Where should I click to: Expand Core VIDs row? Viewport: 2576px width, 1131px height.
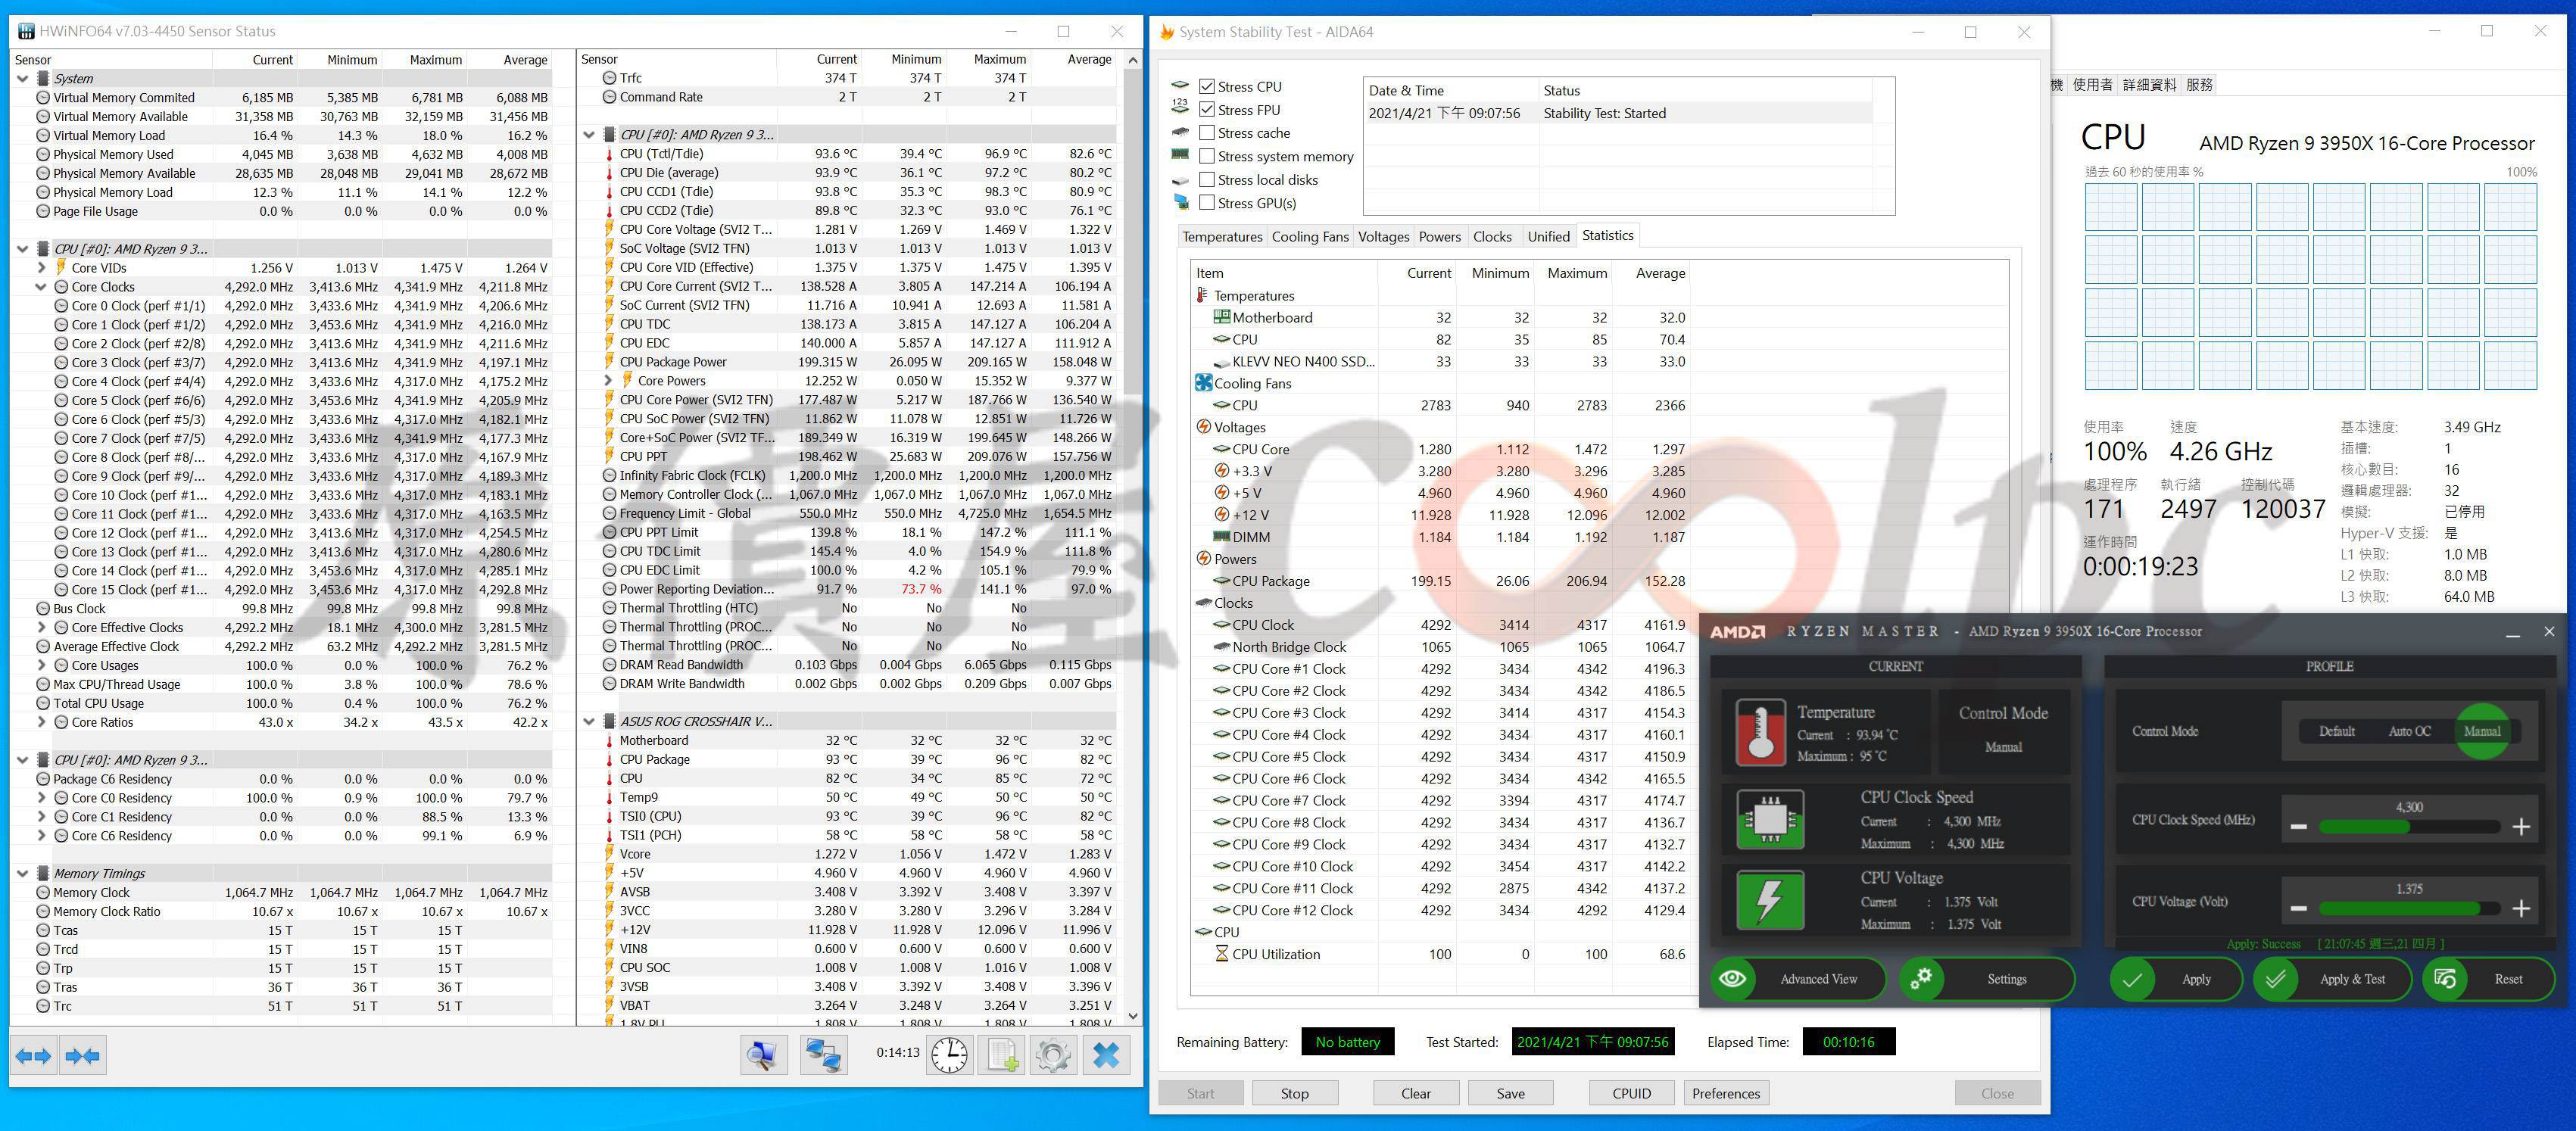pyautogui.click(x=41, y=268)
